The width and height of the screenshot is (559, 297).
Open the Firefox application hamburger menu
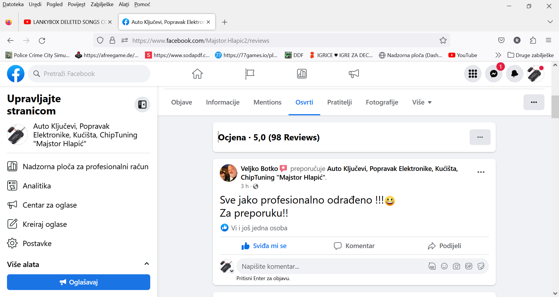point(549,40)
